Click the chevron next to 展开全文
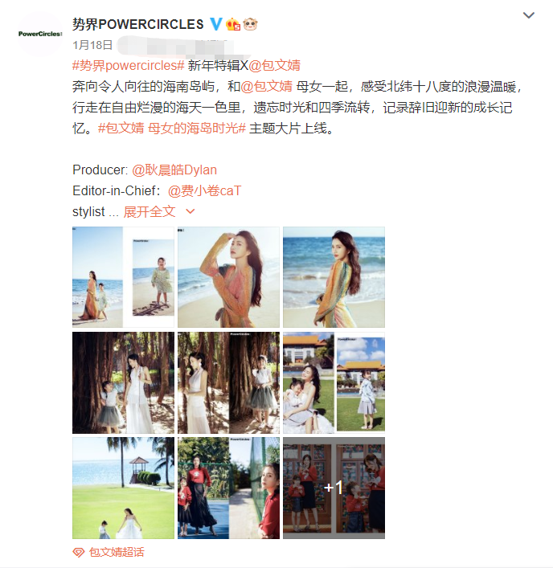Image resolution: width=553 pixels, height=568 pixels. tap(190, 211)
